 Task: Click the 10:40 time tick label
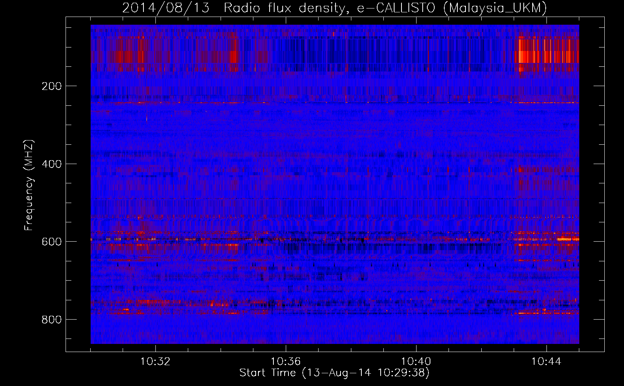coord(416,362)
